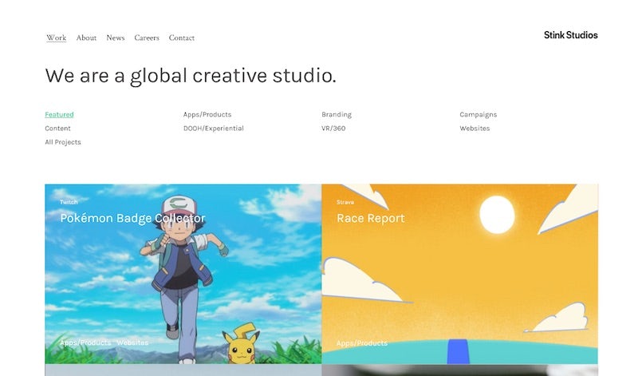Image resolution: width=638 pixels, height=376 pixels.
Task: Select the Content filter
Action: coord(57,129)
